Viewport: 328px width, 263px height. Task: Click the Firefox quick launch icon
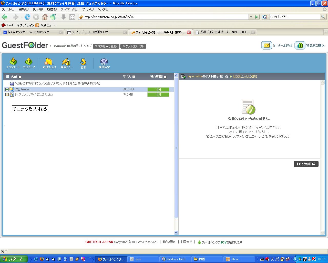click(x=42, y=259)
